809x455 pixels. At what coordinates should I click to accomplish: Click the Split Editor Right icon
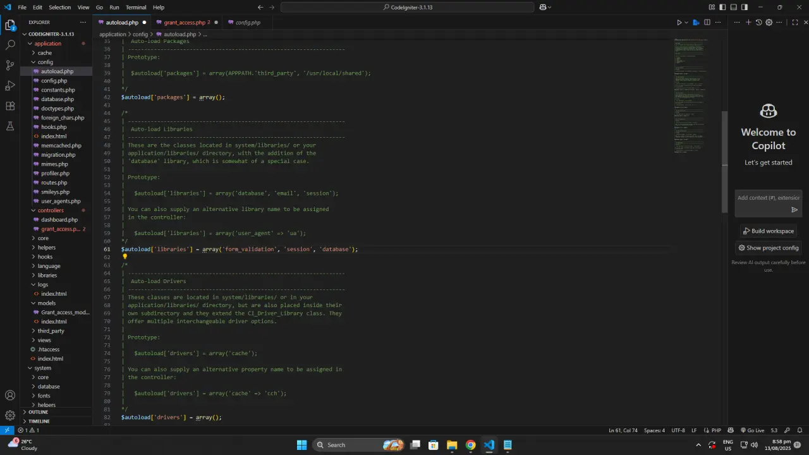click(707, 22)
